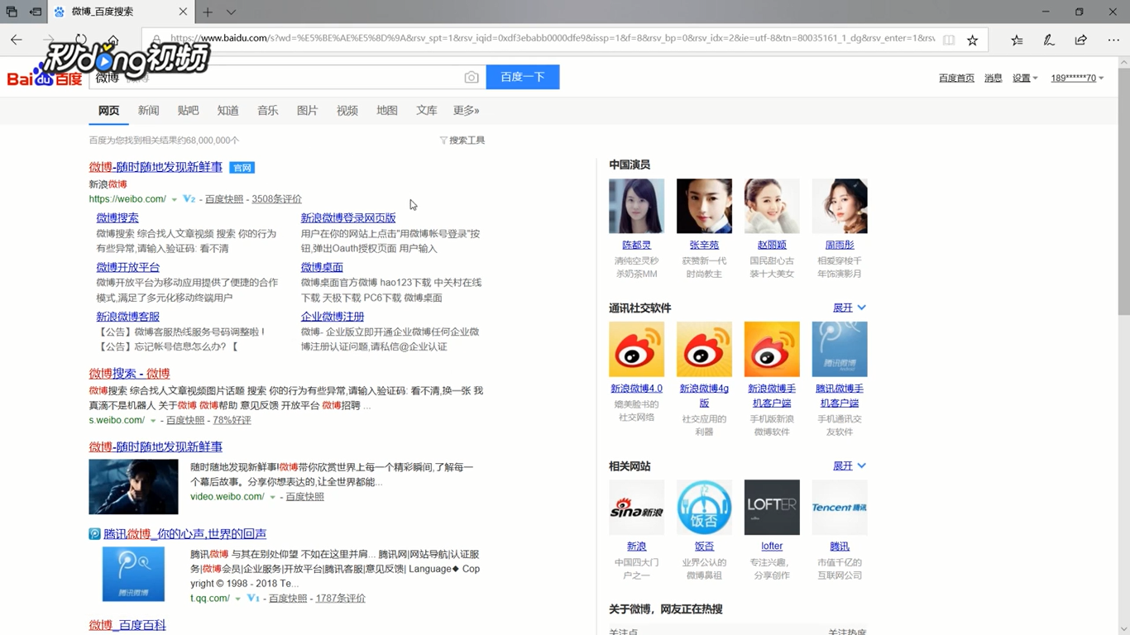
Task: Click the add notes pen icon
Action: pyautogui.click(x=1049, y=40)
